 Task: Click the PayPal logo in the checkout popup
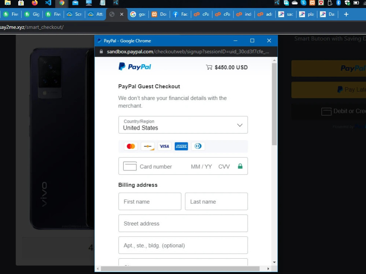click(135, 66)
